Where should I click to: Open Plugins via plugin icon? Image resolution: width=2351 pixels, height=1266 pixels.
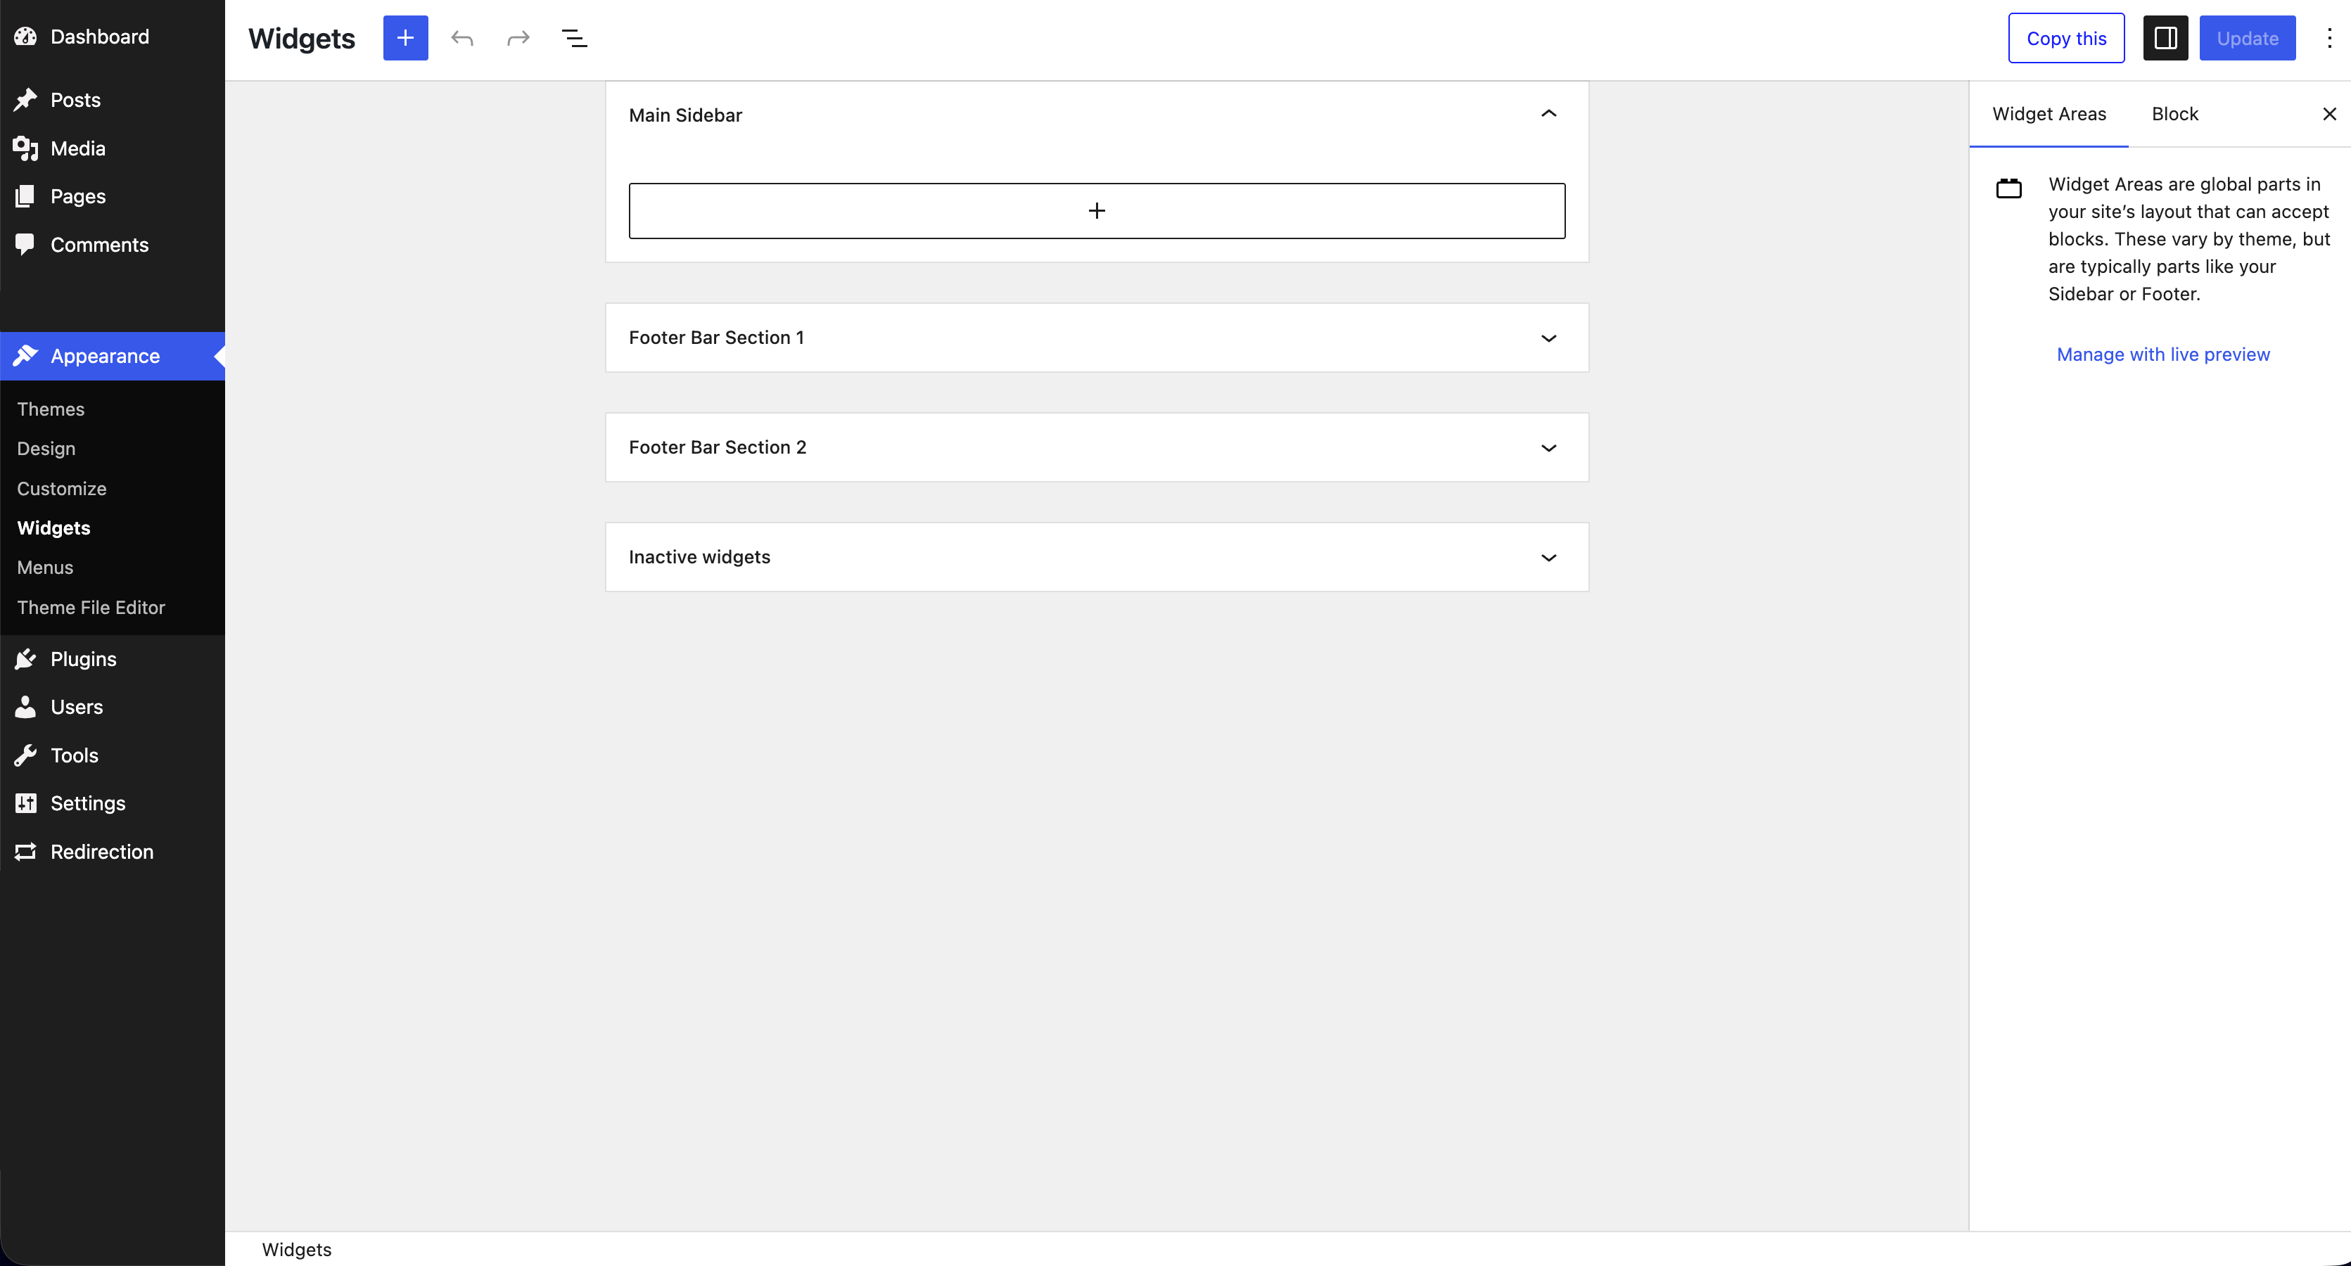coord(25,658)
